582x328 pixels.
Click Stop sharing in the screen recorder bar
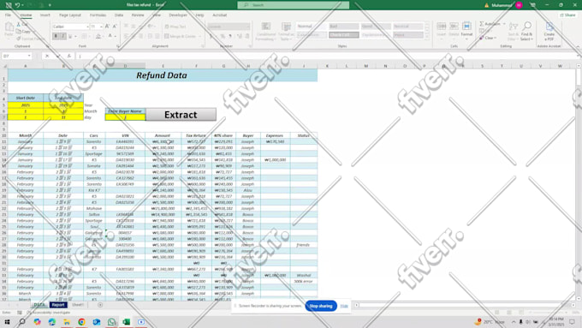click(x=321, y=306)
